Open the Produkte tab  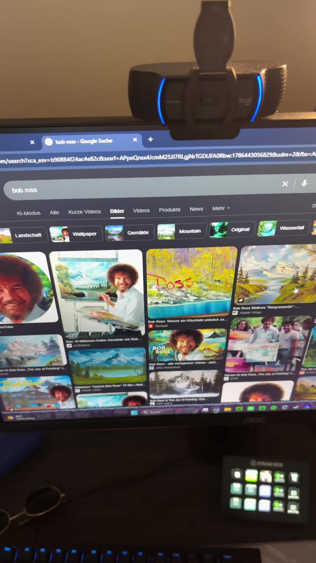coord(170,210)
